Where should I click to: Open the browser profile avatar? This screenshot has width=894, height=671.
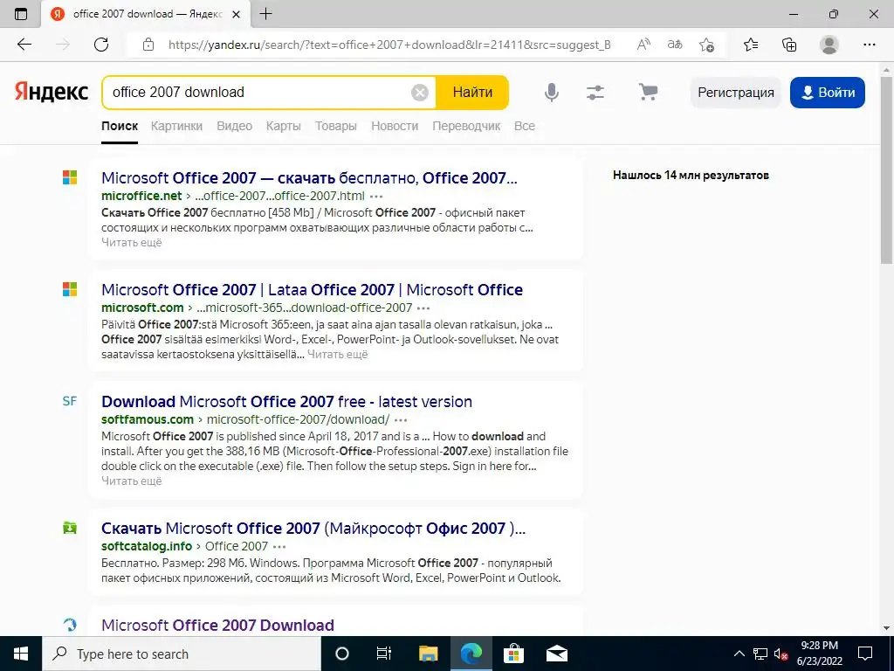pyautogui.click(x=829, y=45)
